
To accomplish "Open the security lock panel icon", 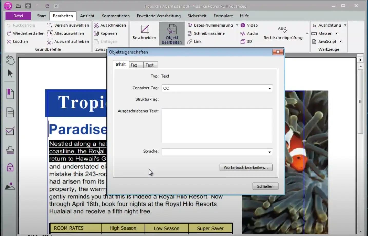I will point(10,168).
